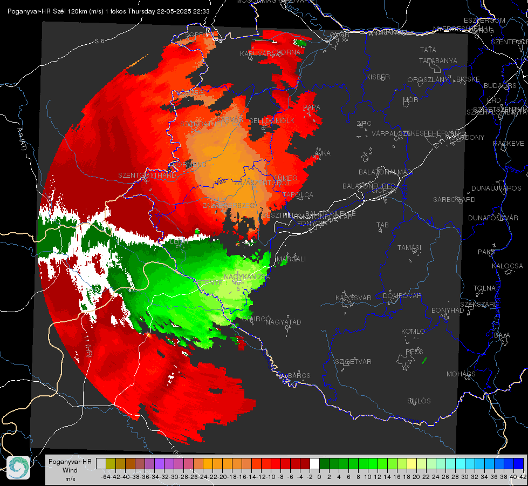Pick the pale yellow swatch in the legend
The width and height of the screenshot is (528, 486).
point(412,464)
